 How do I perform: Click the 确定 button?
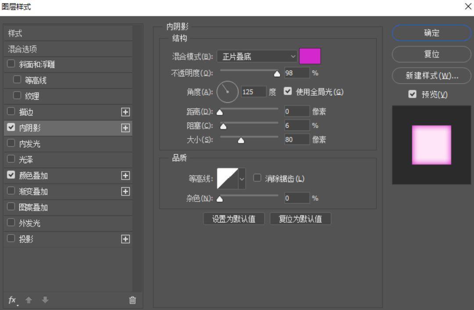coord(431,33)
